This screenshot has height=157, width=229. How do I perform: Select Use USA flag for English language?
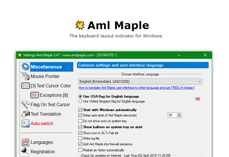(80, 96)
